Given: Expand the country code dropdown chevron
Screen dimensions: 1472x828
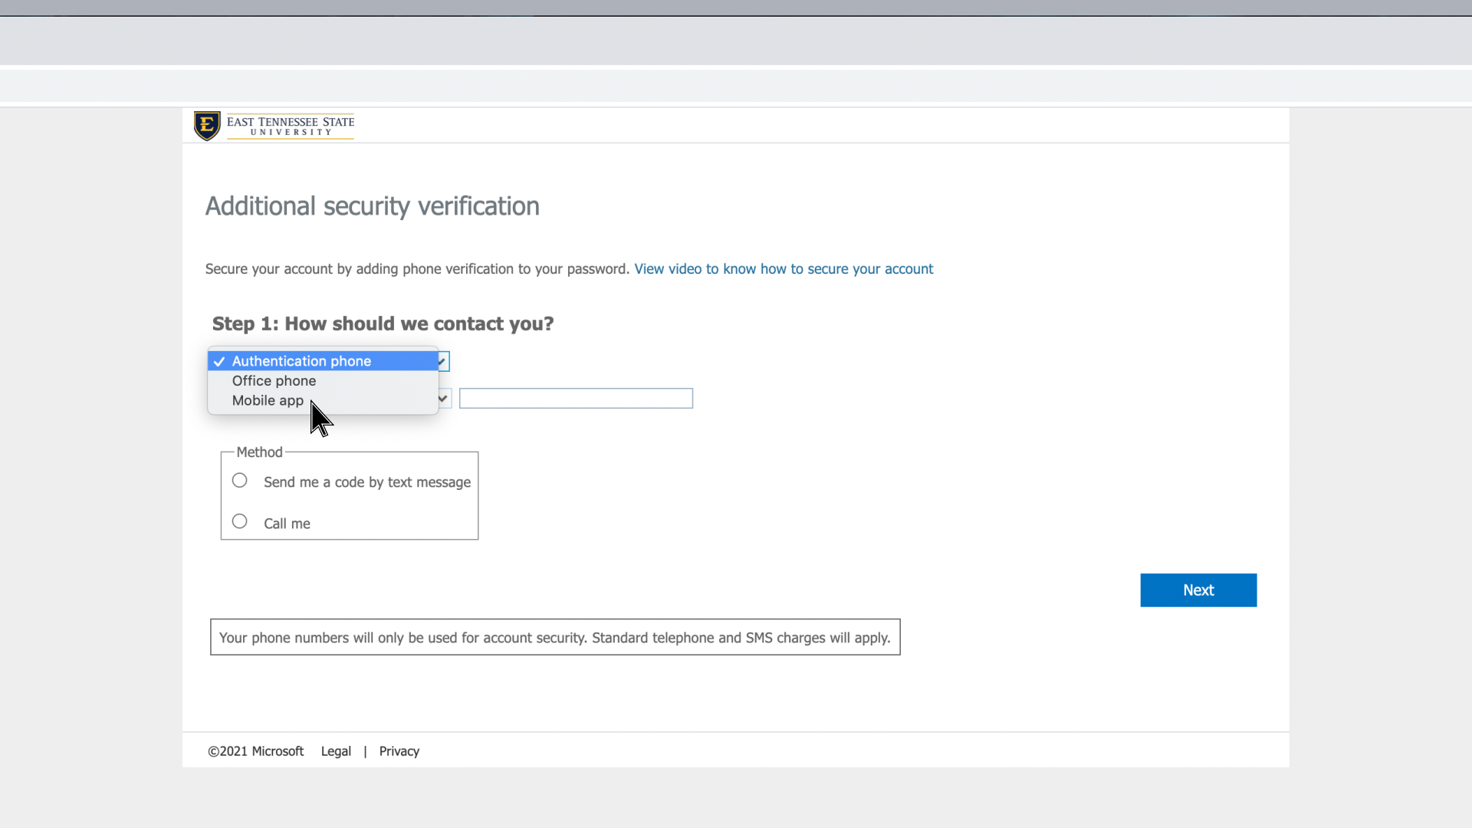Looking at the screenshot, I should point(443,399).
